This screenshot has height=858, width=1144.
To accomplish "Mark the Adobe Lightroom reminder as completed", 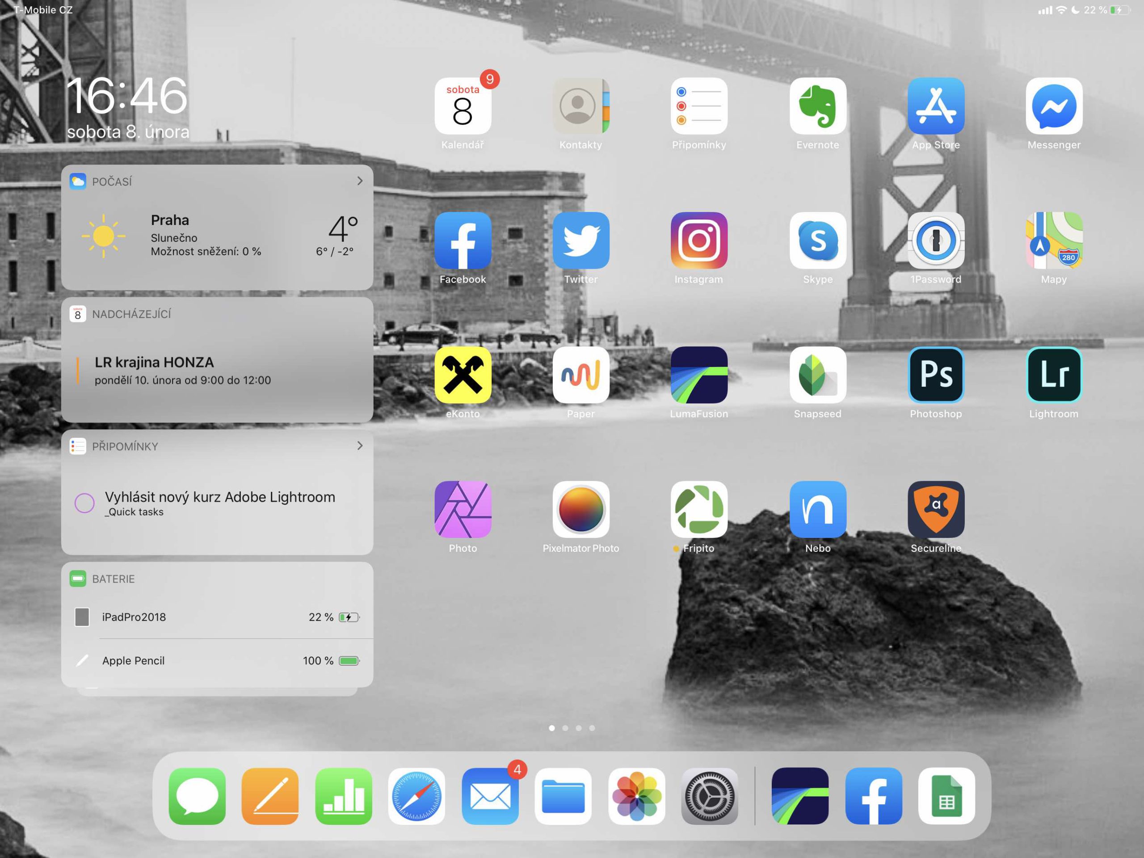I will [84, 503].
